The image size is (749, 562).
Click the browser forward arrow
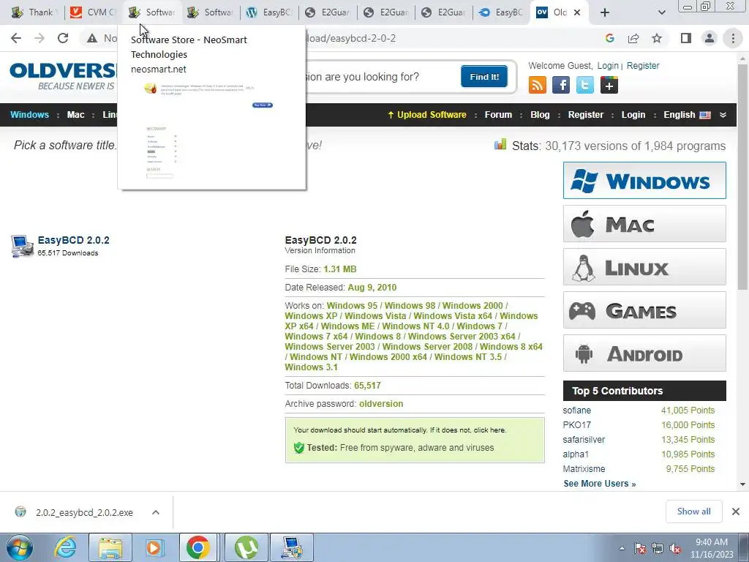39,38
